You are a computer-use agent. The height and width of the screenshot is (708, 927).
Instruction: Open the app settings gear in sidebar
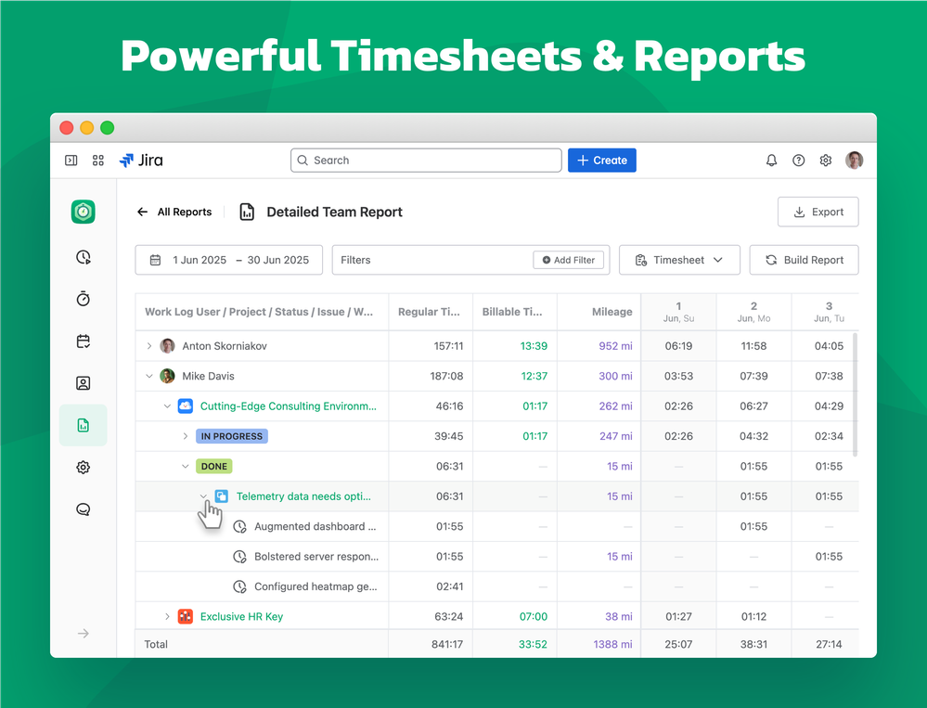pyautogui.click(x=84, y=467)
